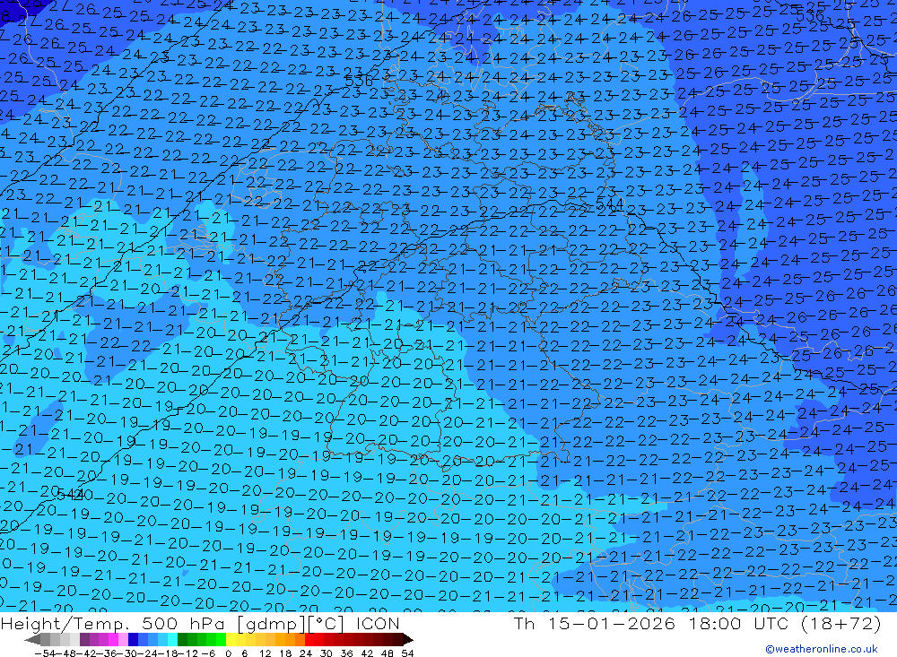
Task: Click the dark right arrow of color scale
Action: click(408, 640)
